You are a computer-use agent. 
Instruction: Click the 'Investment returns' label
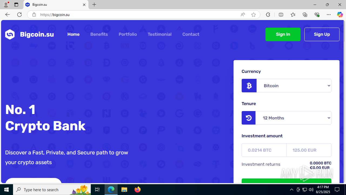[261, 164]
